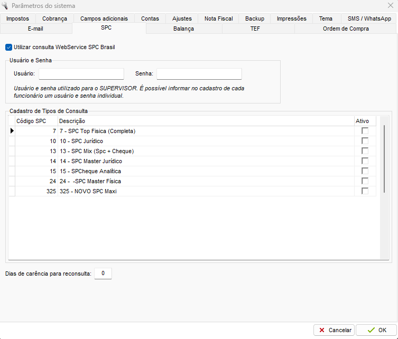Enable Ativo for 14 - SPC Master Jurídico
Image resolution: width=398 pixels, height=339 pixels.
pos(365,161)
